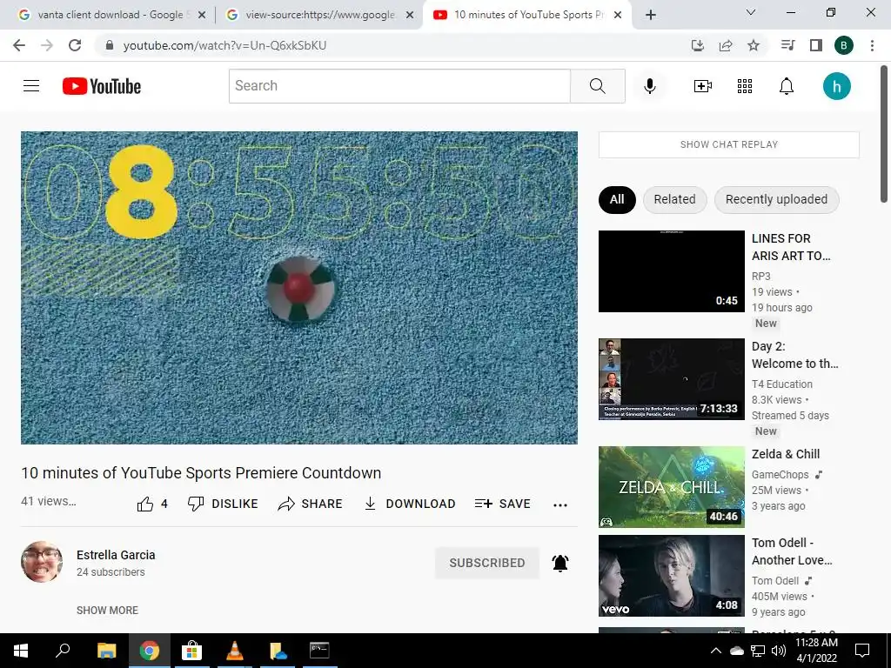This screenshot has height=668, width=891.
Task: Bookmark this page with star icon
Action: (x=754, y=45)
